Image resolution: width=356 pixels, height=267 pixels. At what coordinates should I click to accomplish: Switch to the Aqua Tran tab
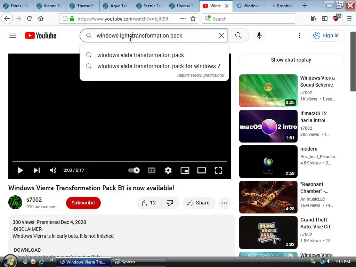116,6
